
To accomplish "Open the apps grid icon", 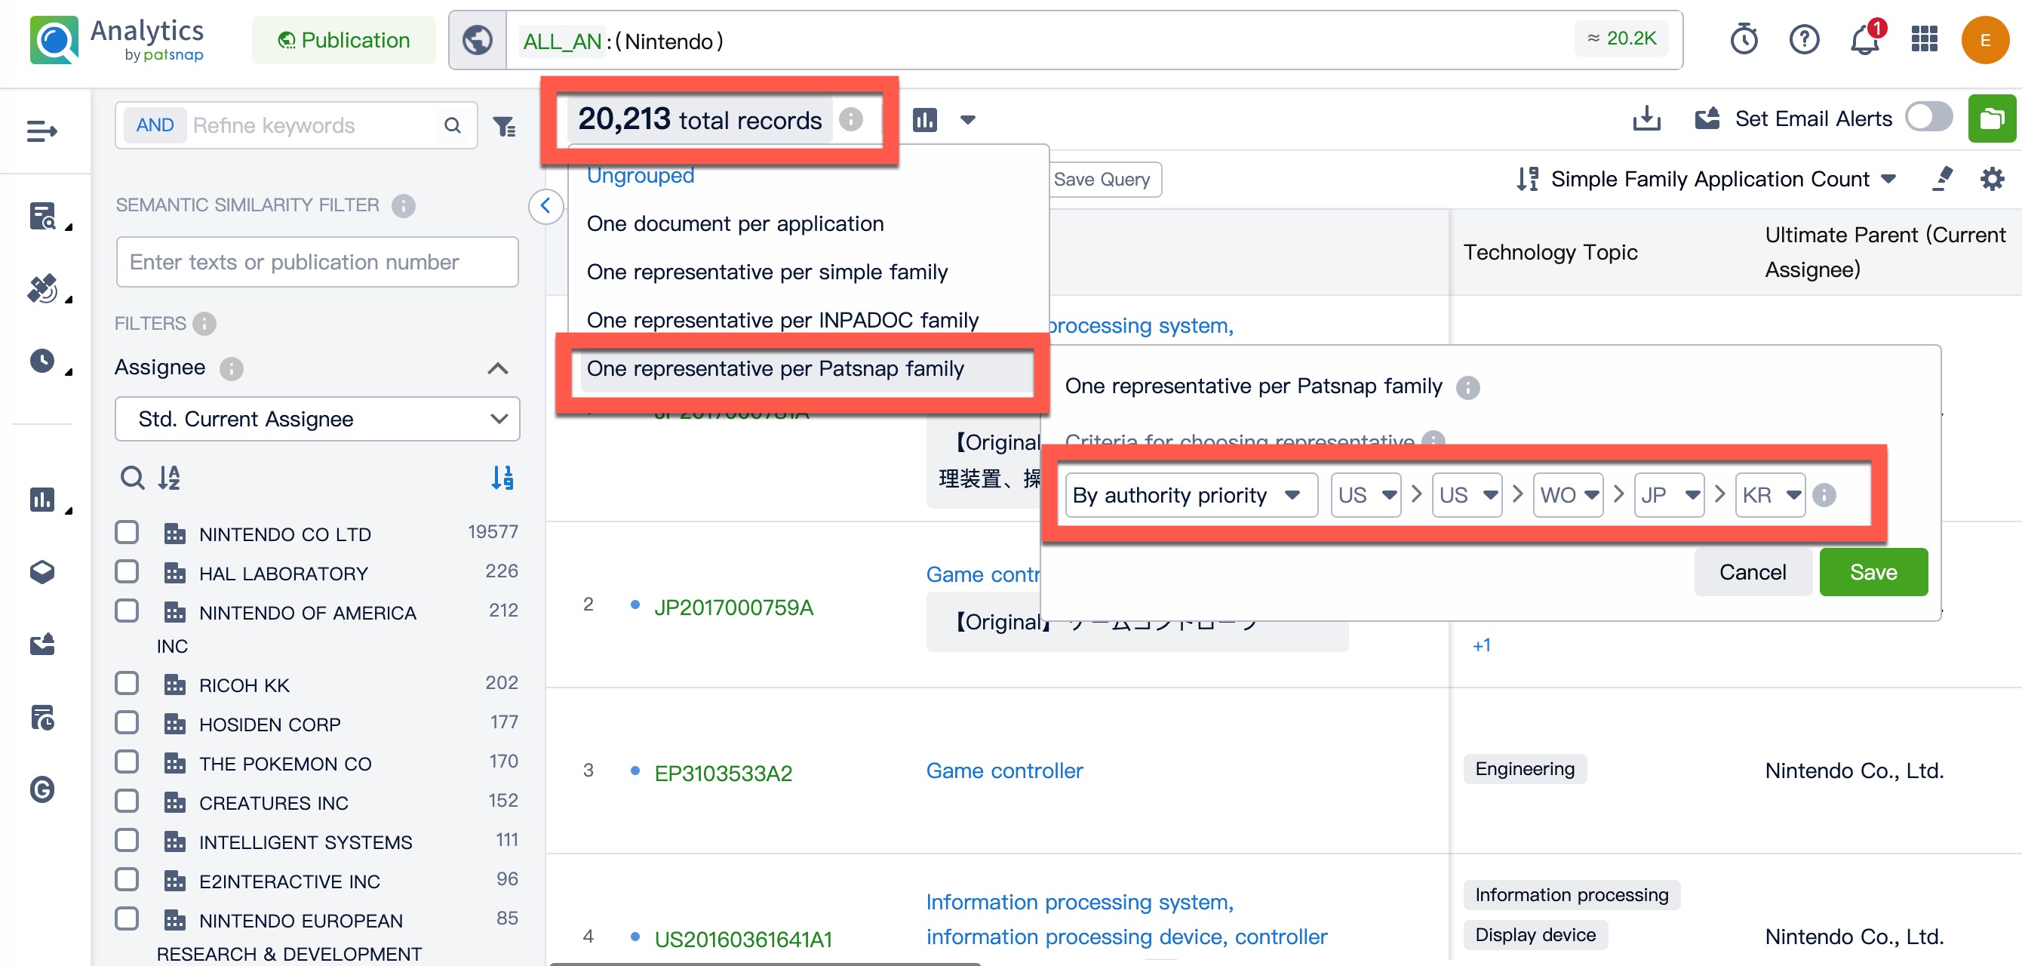I will click(1924, 39).
